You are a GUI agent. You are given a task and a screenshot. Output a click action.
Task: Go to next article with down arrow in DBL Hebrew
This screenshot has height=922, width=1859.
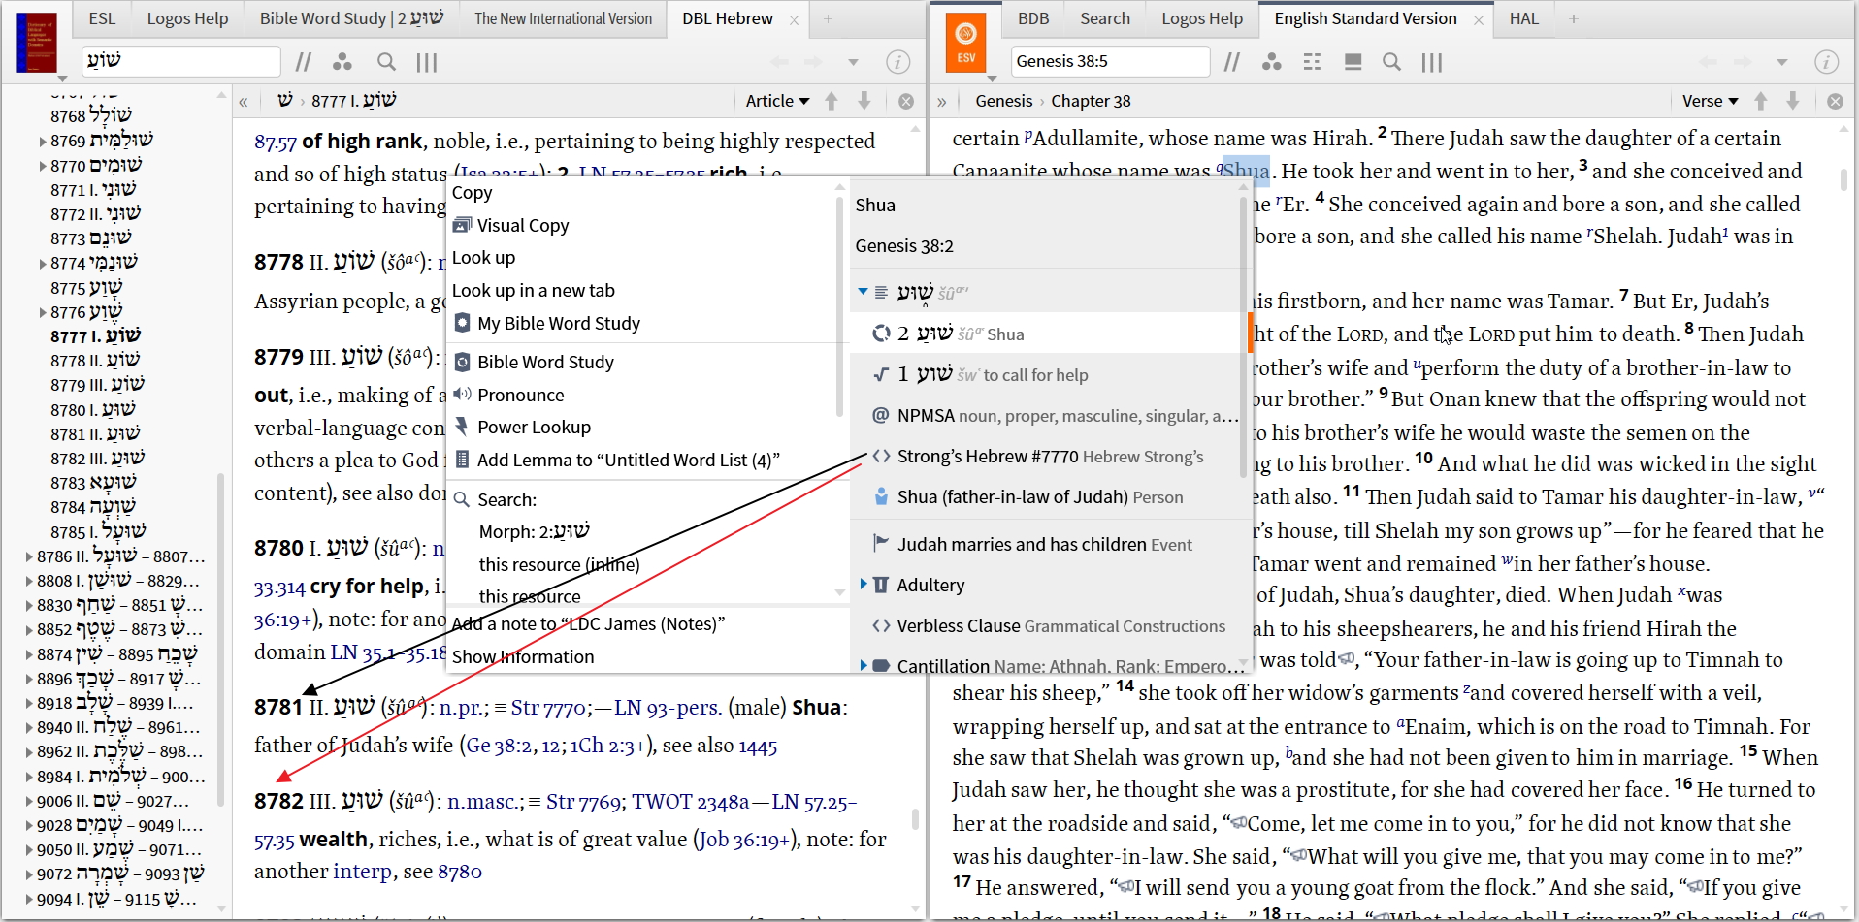click(x=864, y=101)
